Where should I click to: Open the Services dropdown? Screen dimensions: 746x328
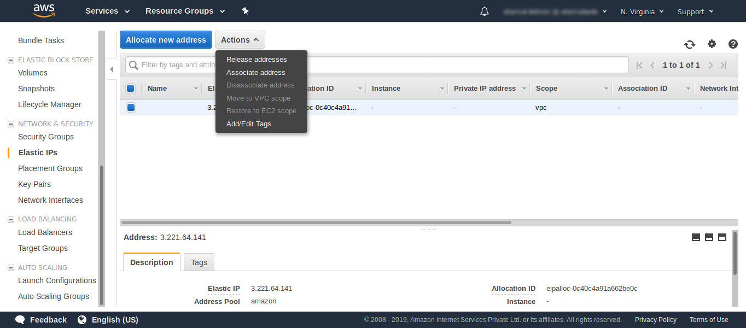[x=108, y=11]
